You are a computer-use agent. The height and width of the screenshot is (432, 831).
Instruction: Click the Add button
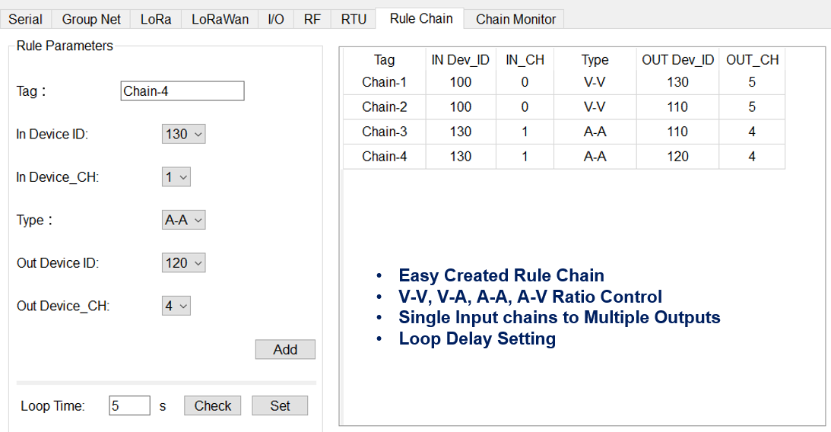point(285,349)
